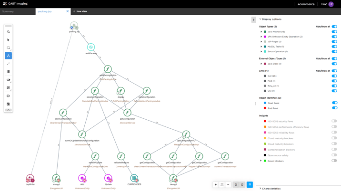Image resolution: width=341 pixels, height=191 pixels.
Task: Activate the hierarchical layout tool
Action: pyautogui.click(x=8, y=56)
